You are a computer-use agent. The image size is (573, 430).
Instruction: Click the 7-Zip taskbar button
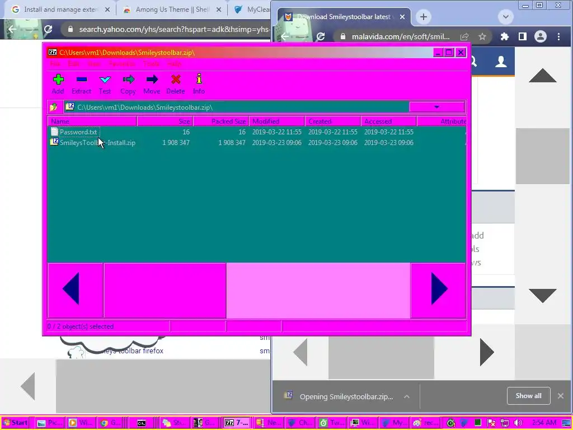tap(237, 423)
